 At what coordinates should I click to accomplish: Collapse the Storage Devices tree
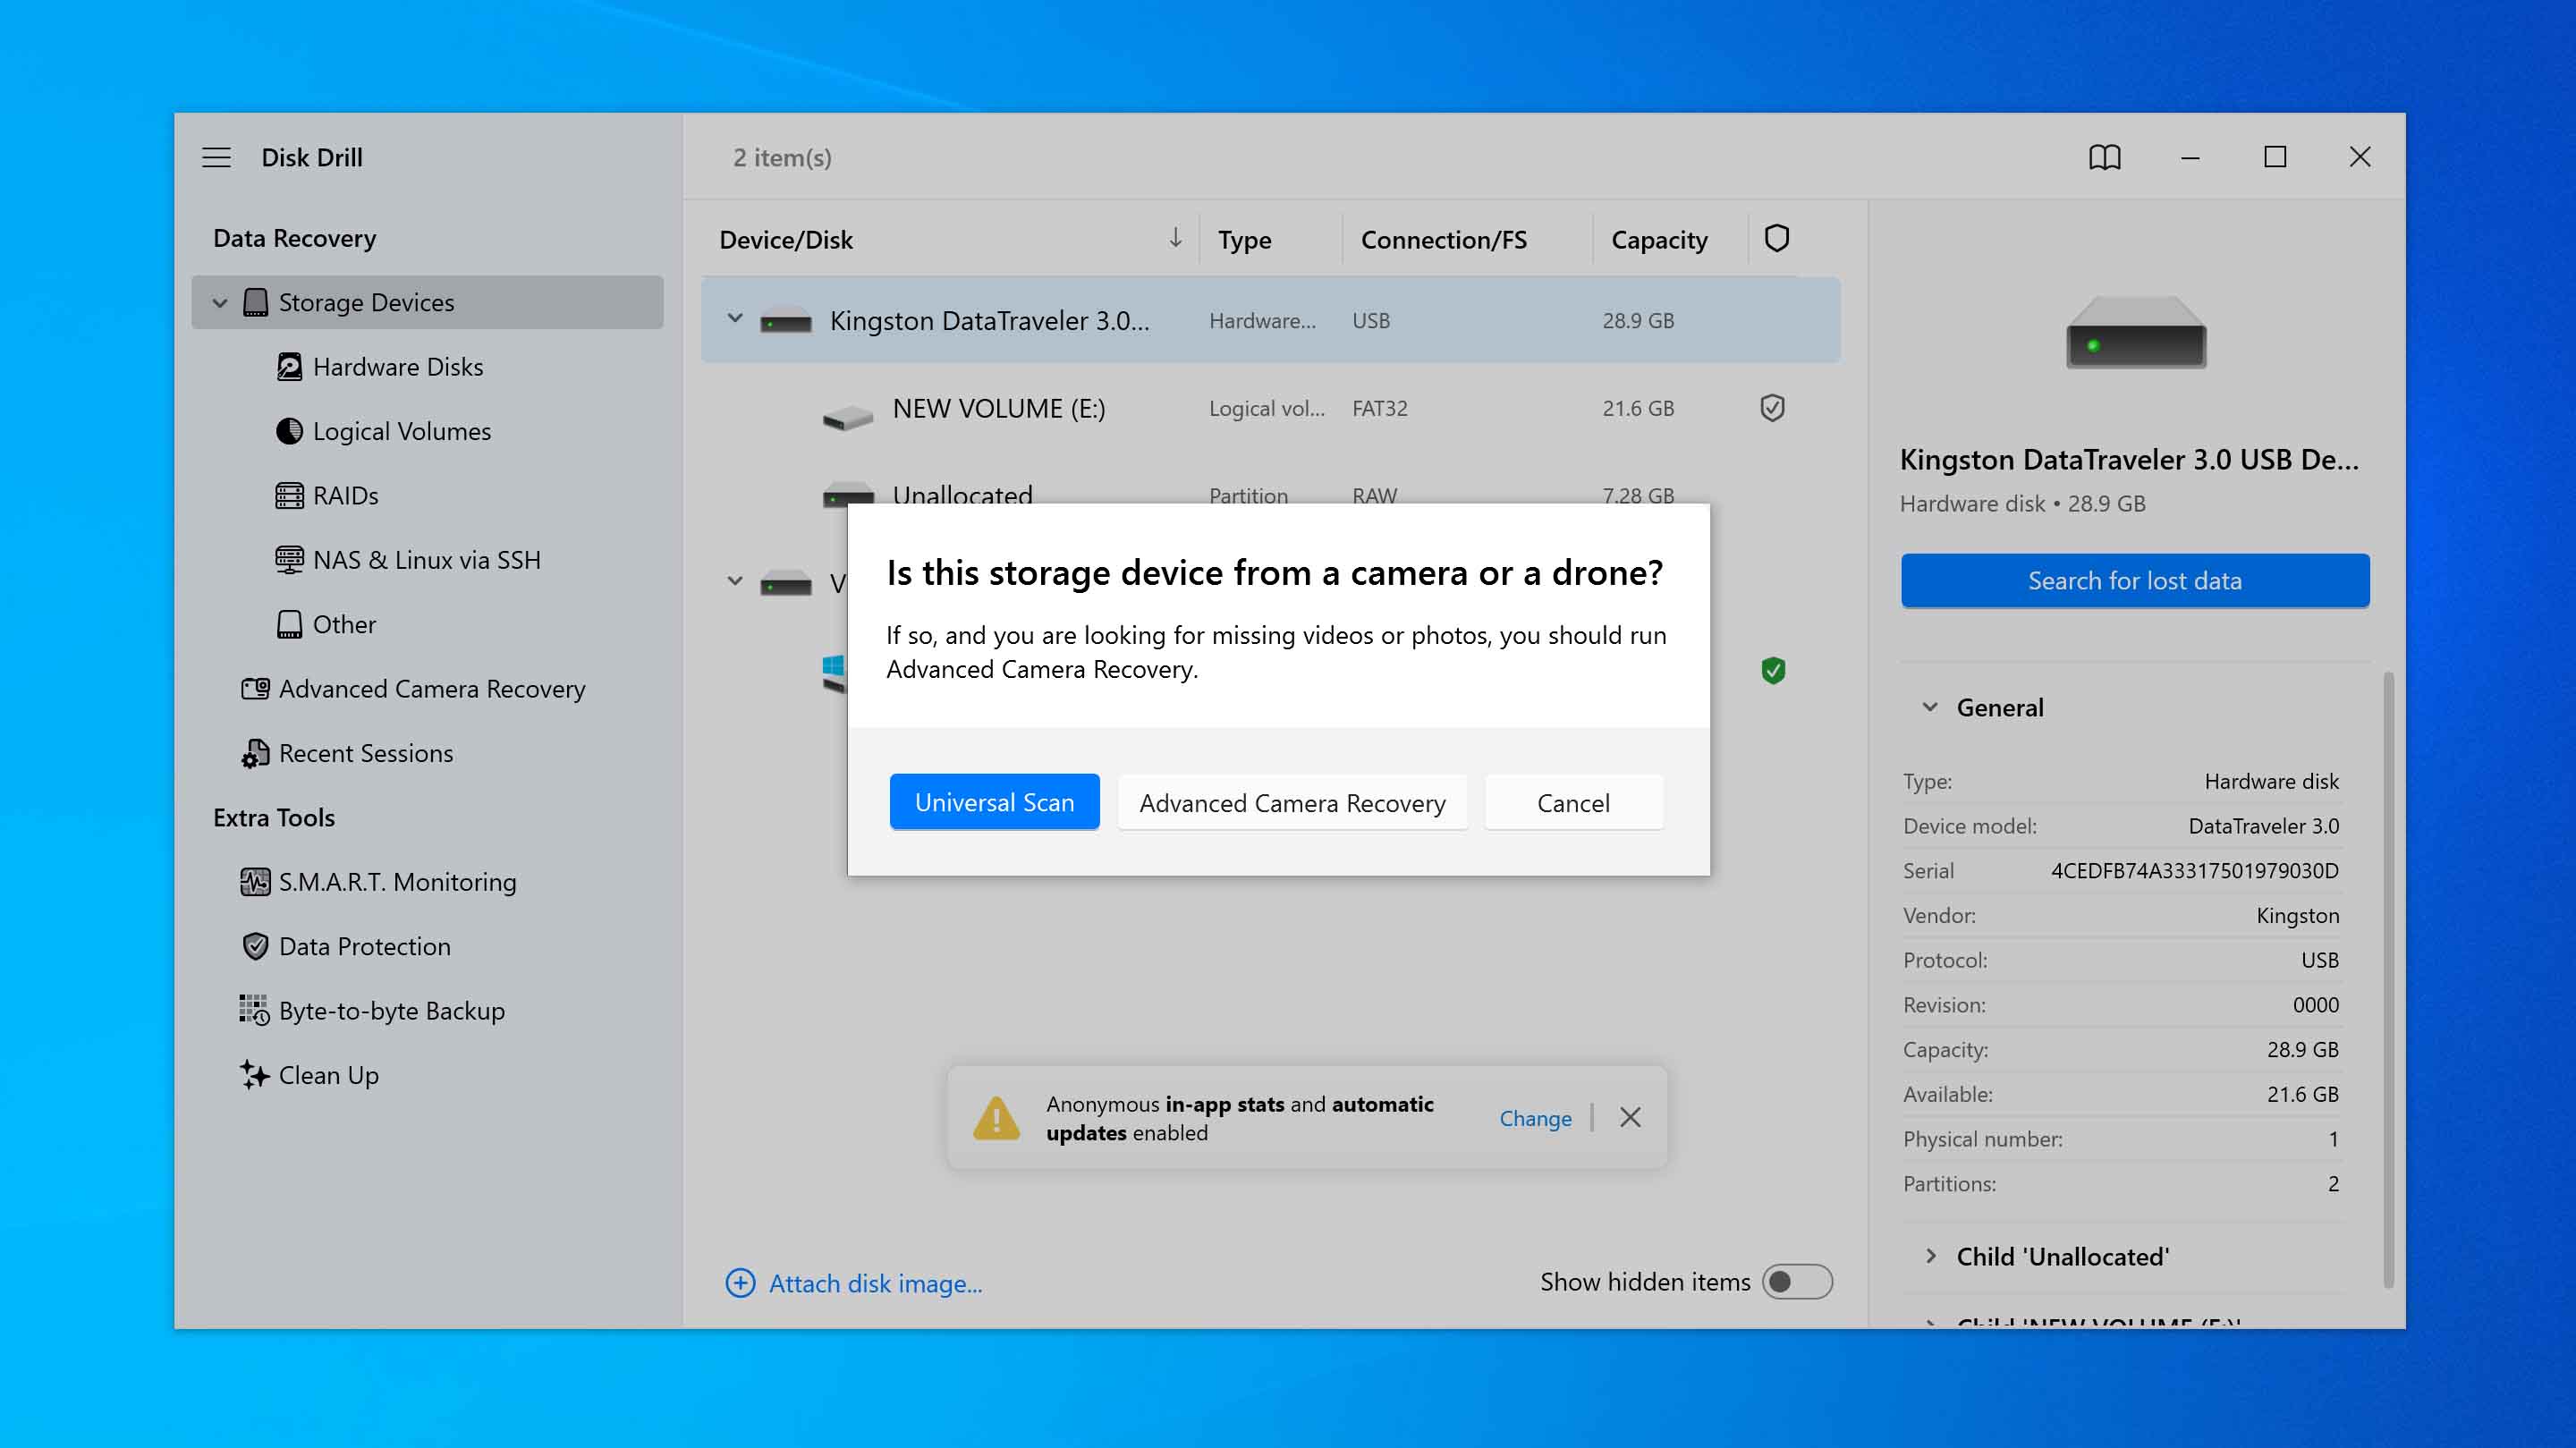click(220, 303)
